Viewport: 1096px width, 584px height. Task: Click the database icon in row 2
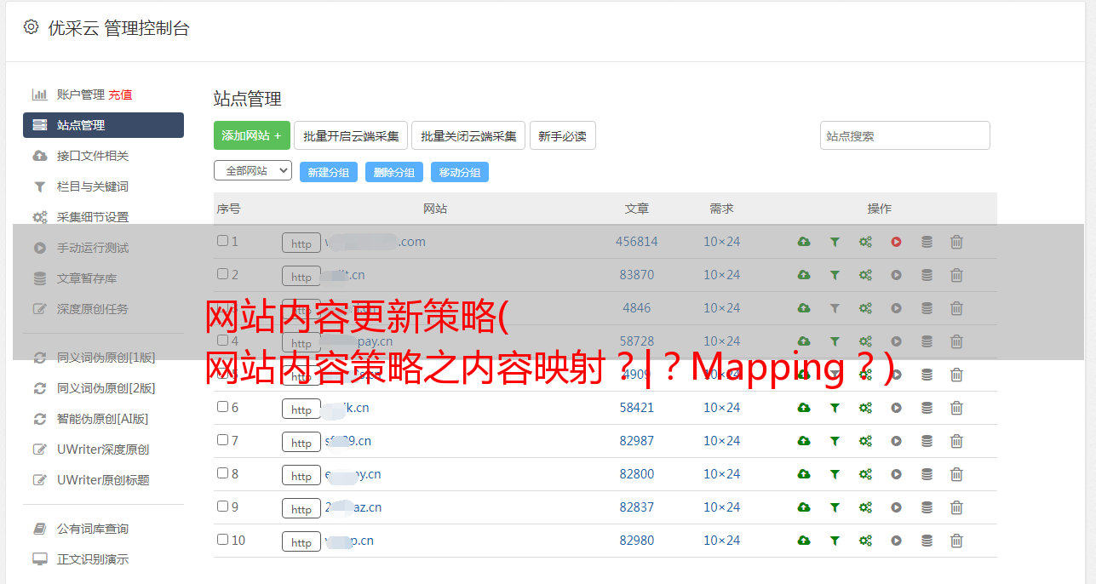tap(927, 275)
